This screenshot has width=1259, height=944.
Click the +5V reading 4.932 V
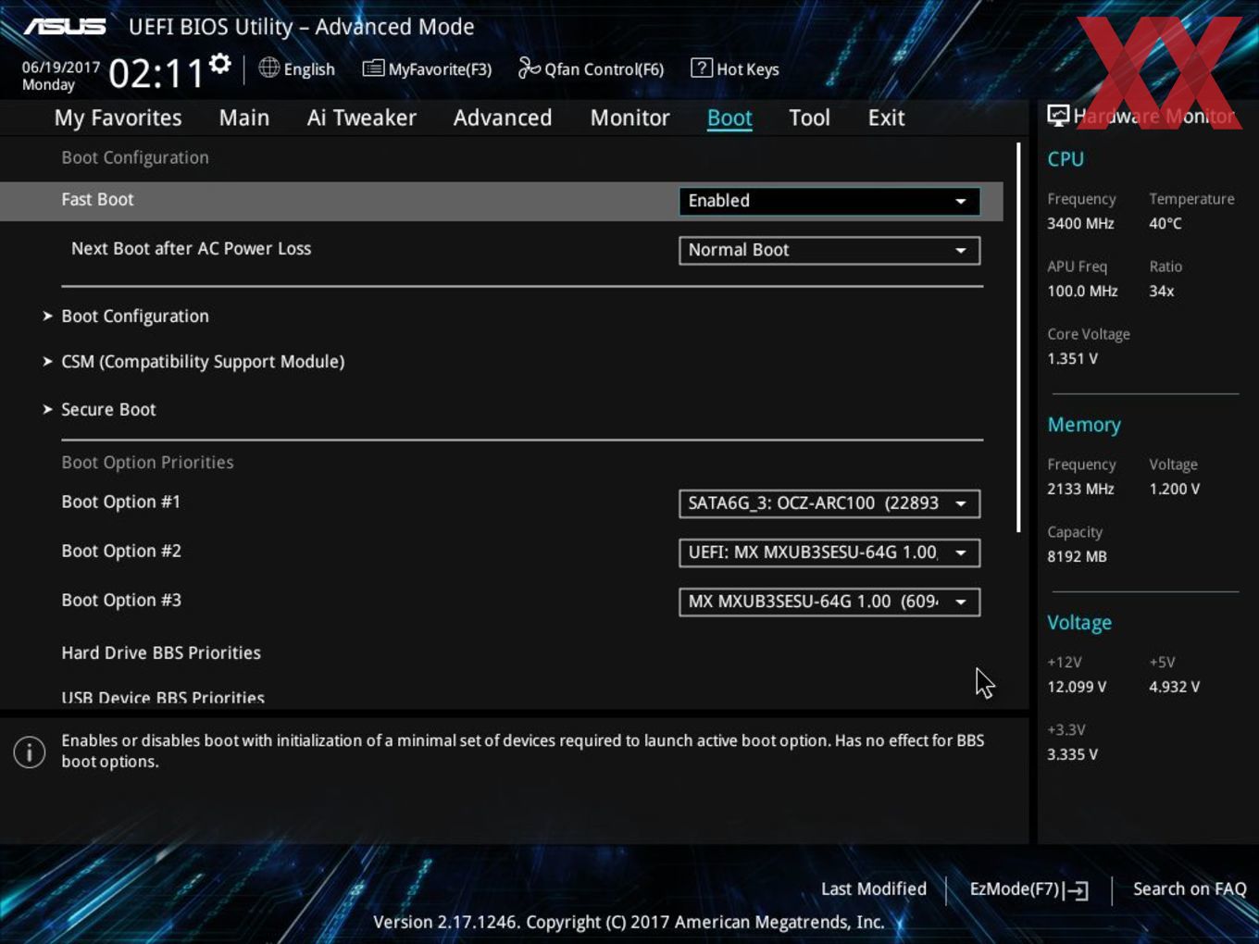[1174, 688]
